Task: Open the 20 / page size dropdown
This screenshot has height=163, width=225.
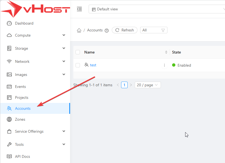Action: (x=148, y=85)
